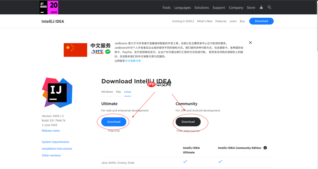Image resolution: width=318 pixels, height=169 pixels.
Task: Select the Mac tab
Action: click(x=119, y=92)
